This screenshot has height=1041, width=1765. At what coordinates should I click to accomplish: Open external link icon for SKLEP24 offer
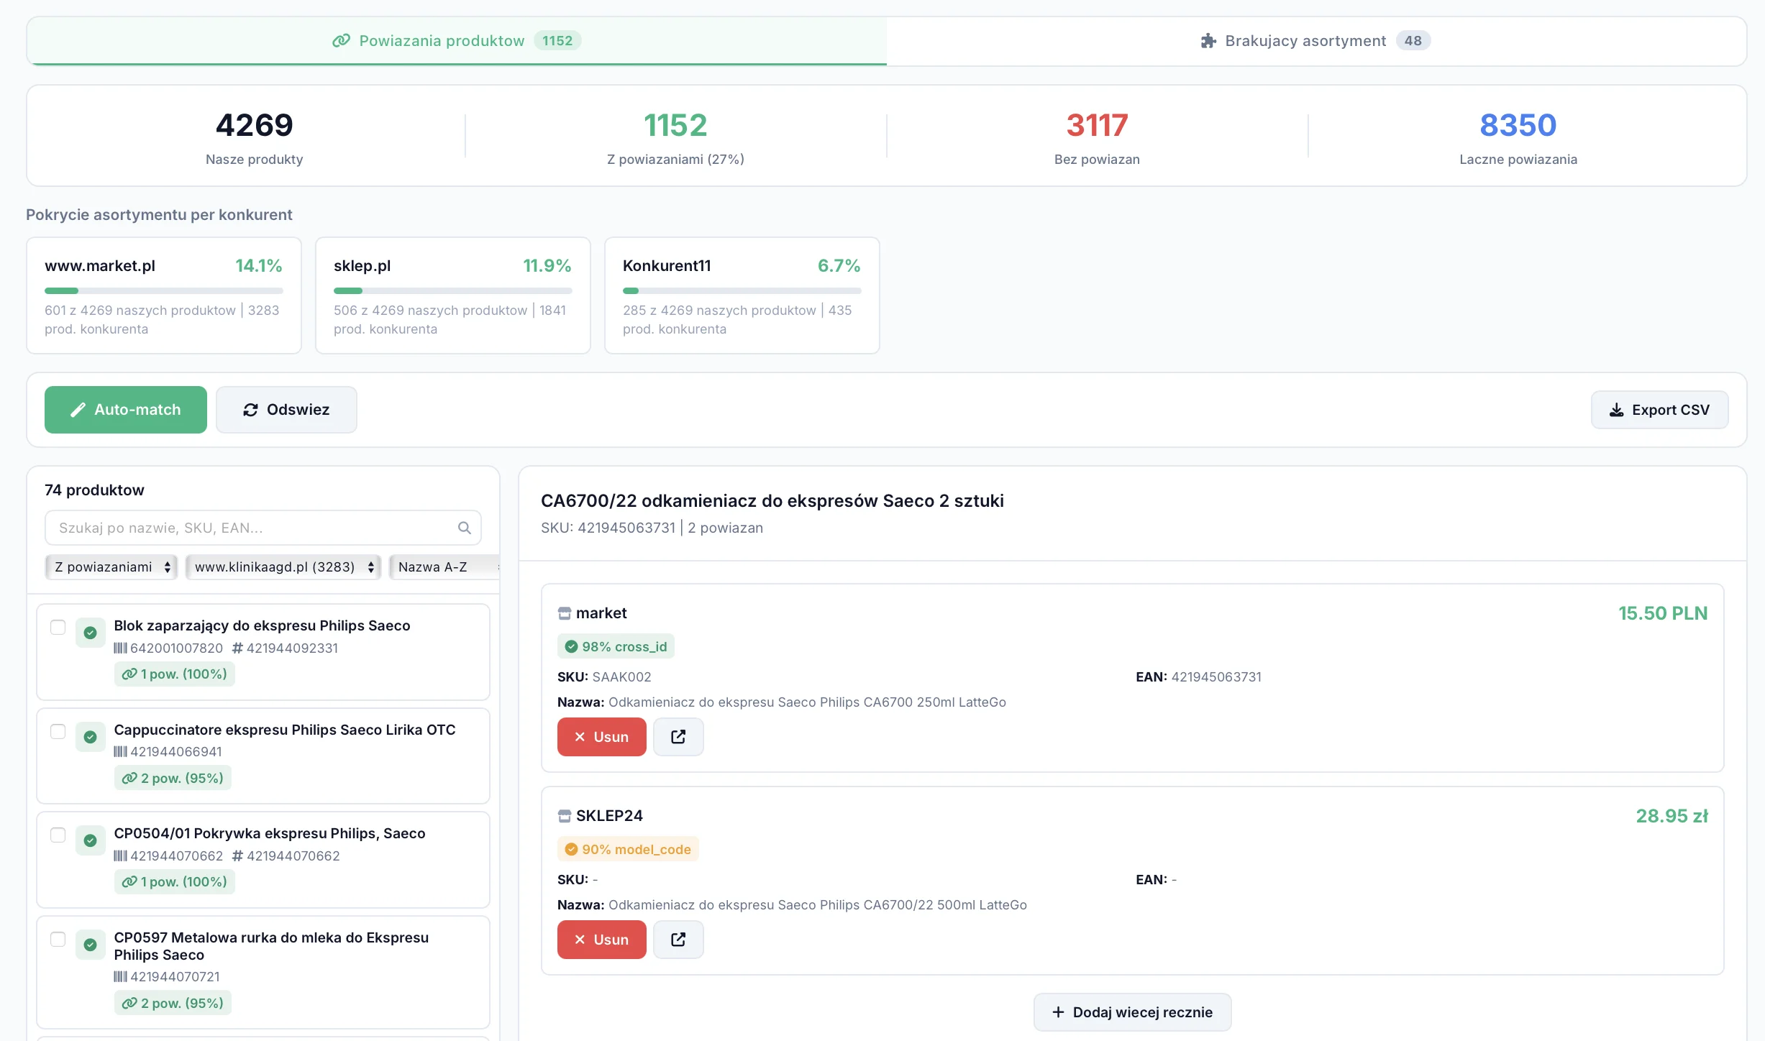(678, 940)
